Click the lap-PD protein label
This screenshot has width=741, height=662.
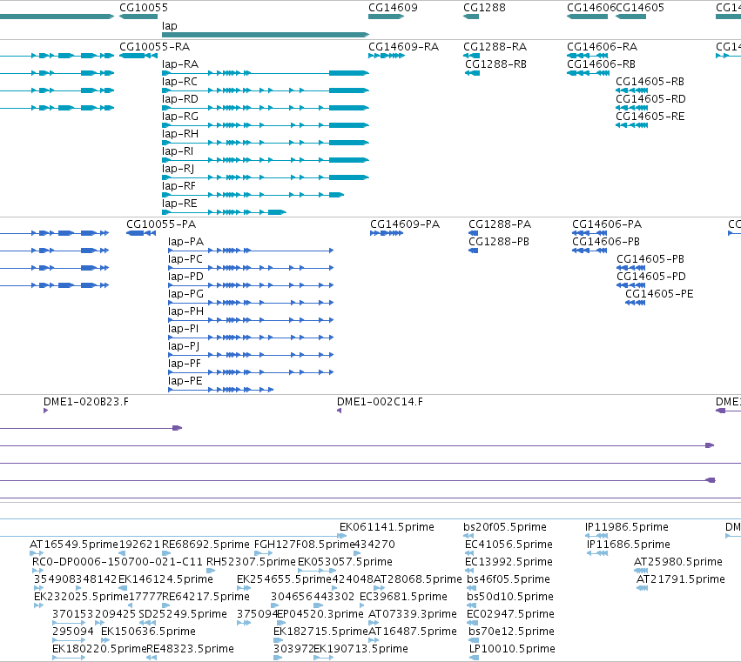point(185,277)
